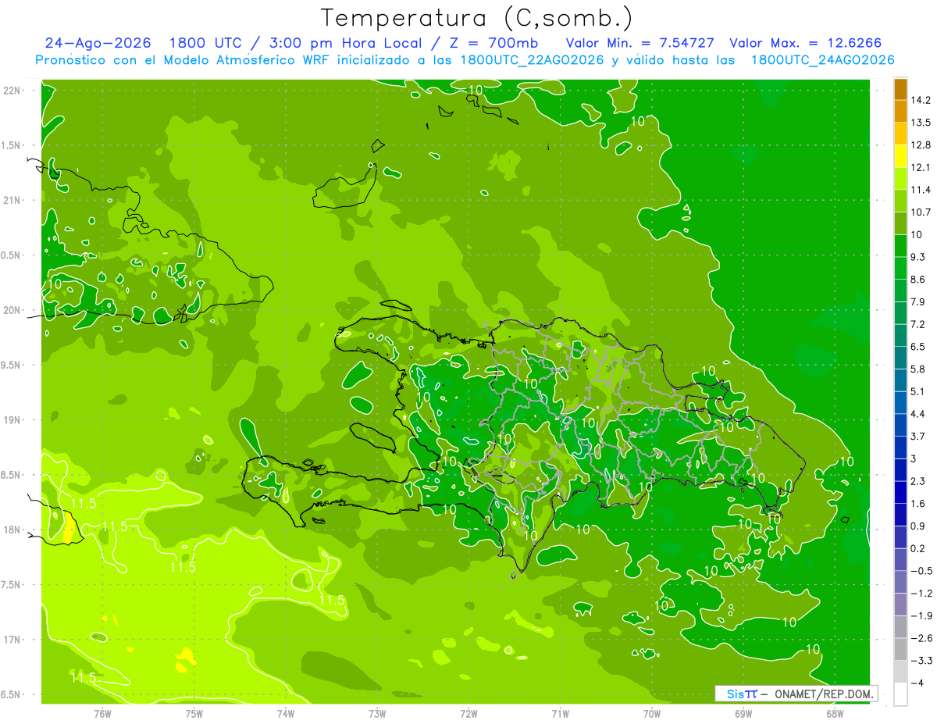Click the white swatch below -4
937x724 pixels.
pyautogui.click(x=900, y=694)
